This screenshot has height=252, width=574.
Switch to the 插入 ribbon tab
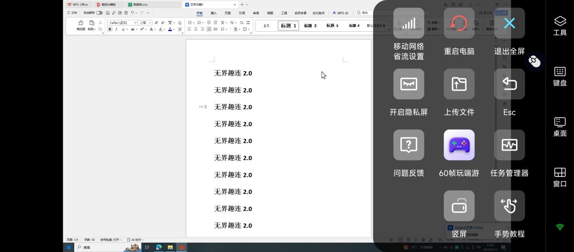213,13
